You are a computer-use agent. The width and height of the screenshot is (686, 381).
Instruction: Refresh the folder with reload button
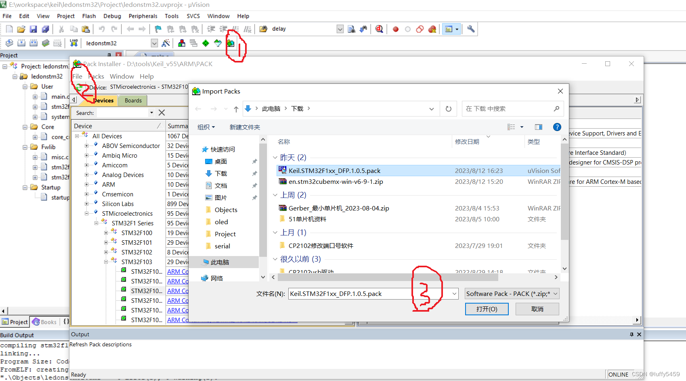449,109
